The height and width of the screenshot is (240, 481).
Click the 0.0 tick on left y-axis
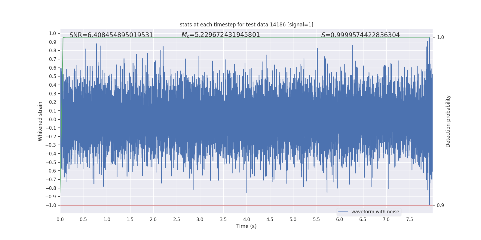(x=53, y=119)
